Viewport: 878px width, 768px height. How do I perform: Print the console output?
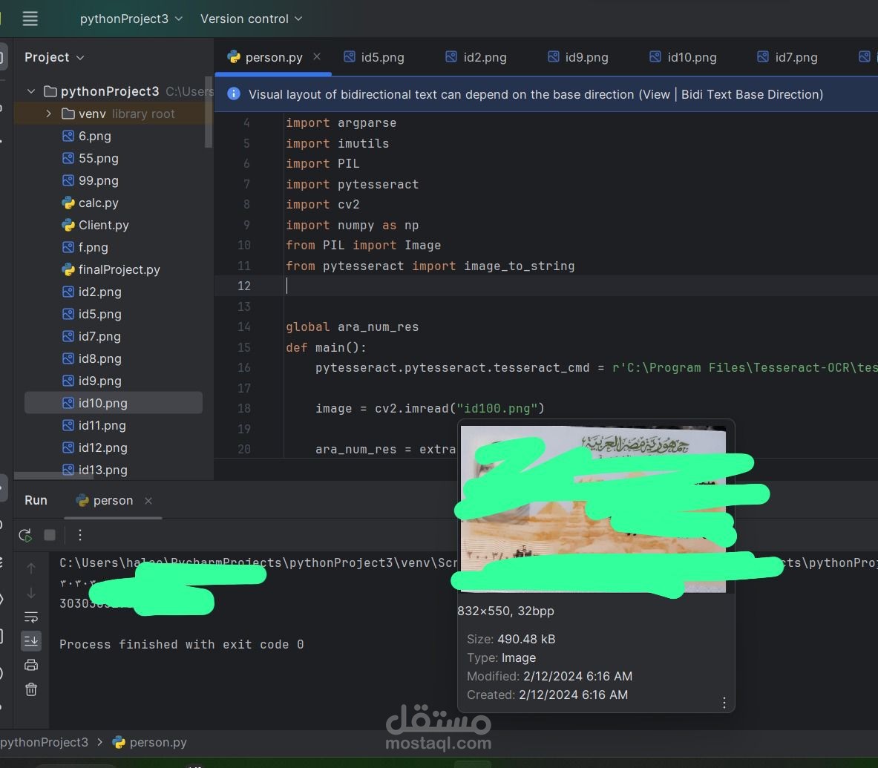(30, 665)
